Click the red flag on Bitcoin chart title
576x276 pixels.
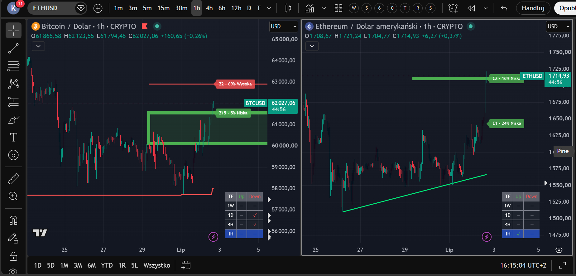(x=145, y=26)
